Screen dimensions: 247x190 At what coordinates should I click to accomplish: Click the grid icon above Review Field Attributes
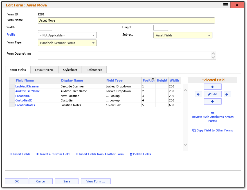213,113
